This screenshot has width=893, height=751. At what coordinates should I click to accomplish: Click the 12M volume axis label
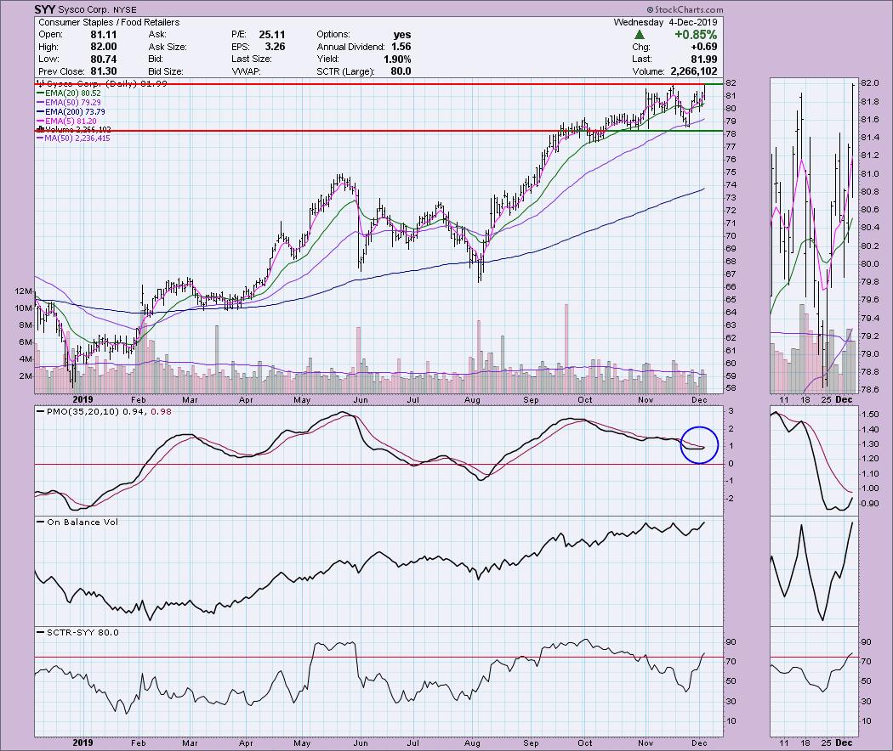24,291
